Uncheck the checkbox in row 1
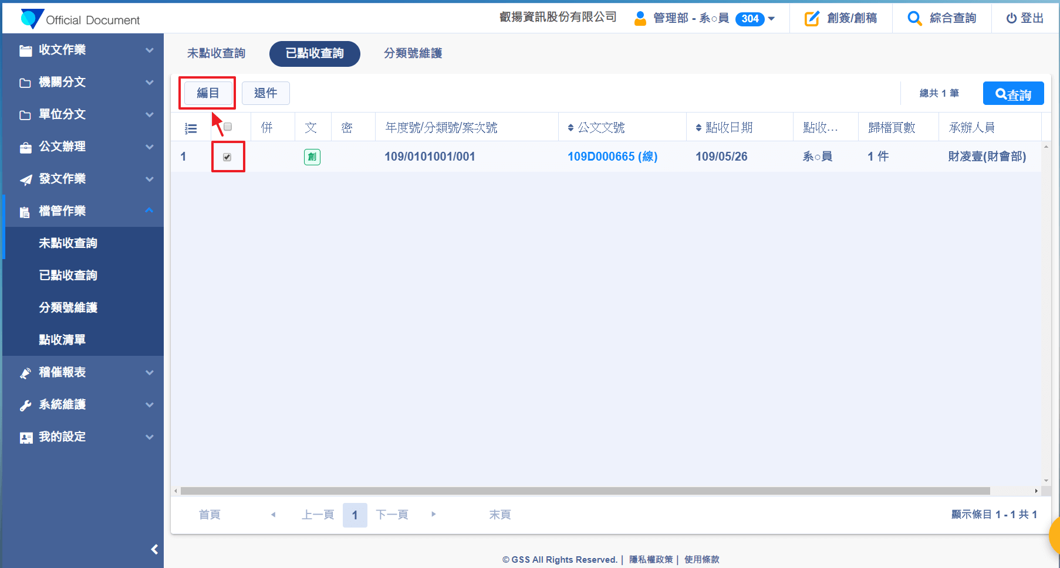The width and height of the screenshot is (1060, 568). (x=227, y=157)
